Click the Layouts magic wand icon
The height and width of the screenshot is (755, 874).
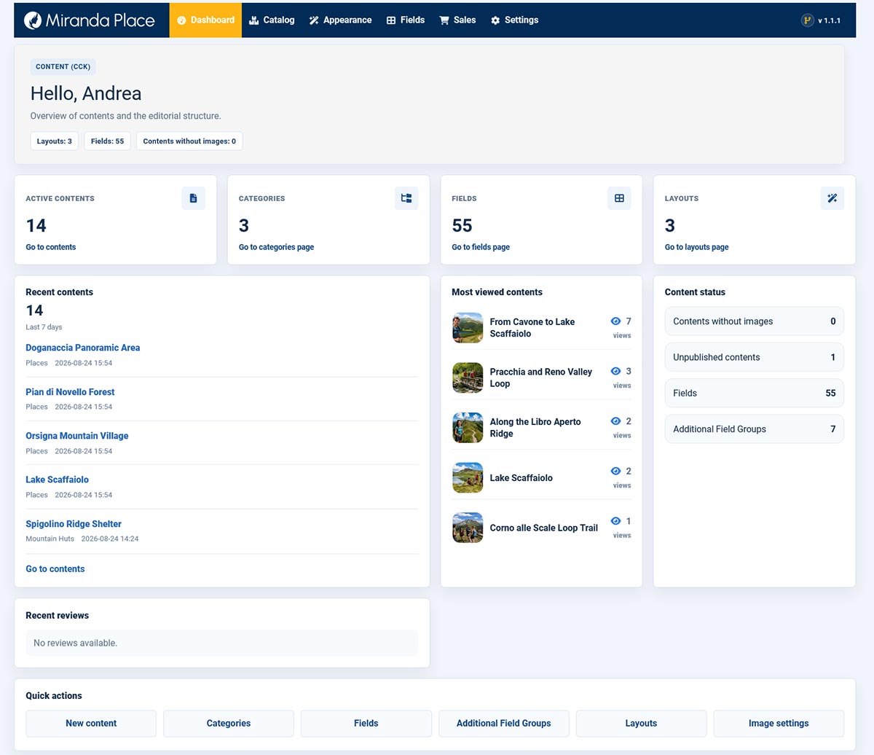click(x=832, y=198)
